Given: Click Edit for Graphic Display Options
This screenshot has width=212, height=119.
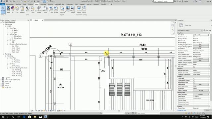Looking at the screenshot, I should click(201, 47).
